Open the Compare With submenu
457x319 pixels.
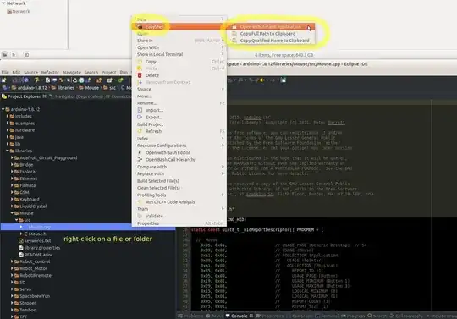[179, 167]
